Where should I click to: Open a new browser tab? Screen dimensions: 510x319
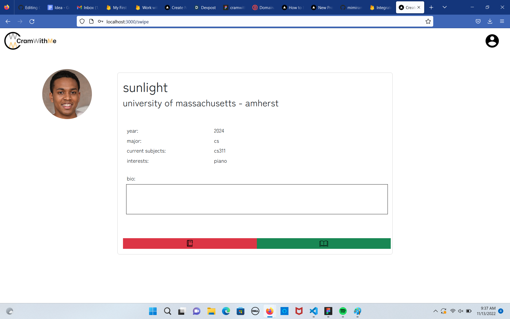coord(431,7)
